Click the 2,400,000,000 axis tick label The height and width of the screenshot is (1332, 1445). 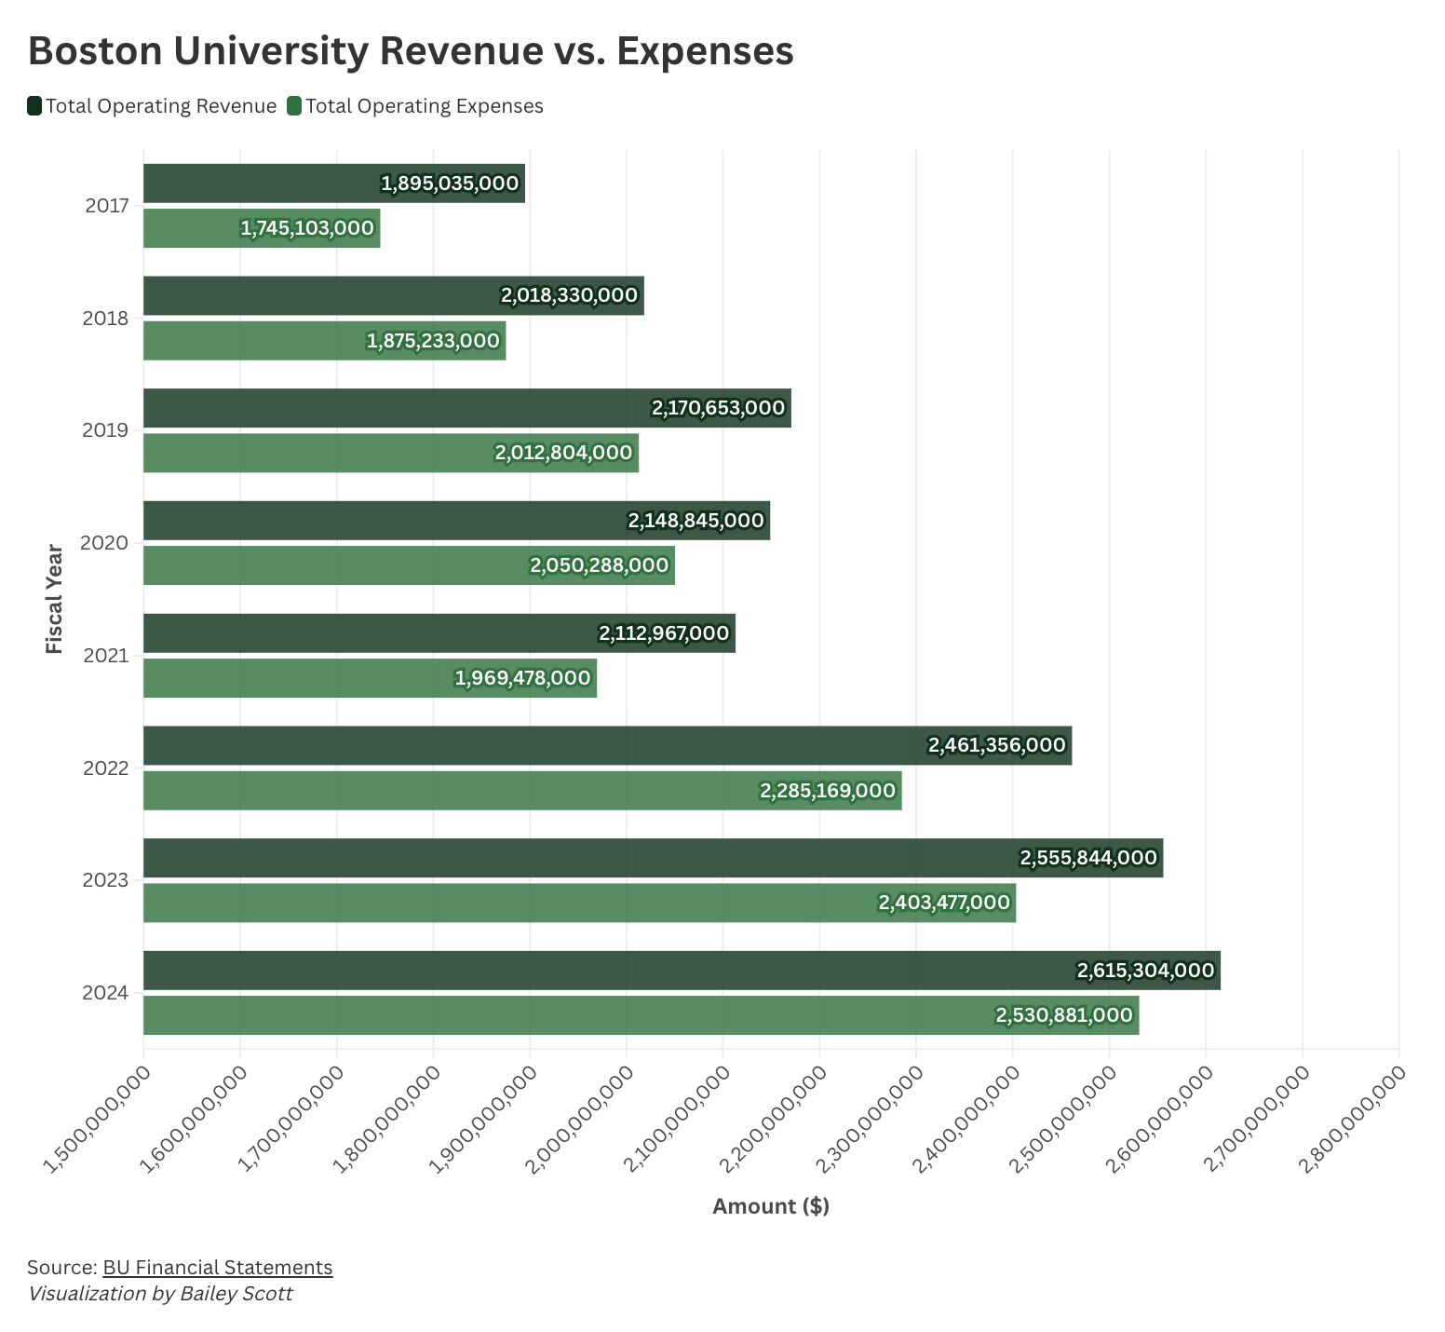pos(967,1118)
